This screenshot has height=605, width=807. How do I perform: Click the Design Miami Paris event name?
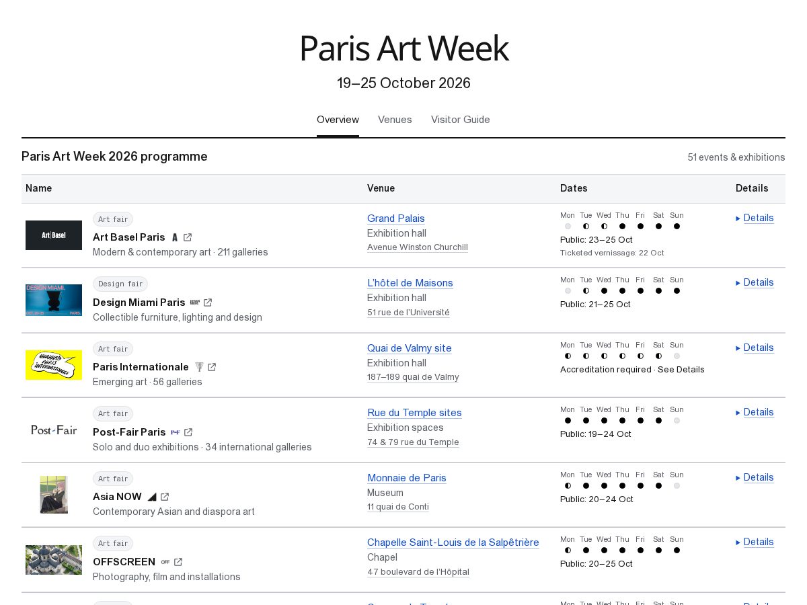click(x=139, y=302)
